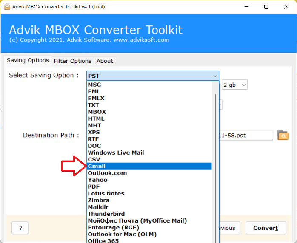The height and width of the screenshot is (243, 297).
Task: Click the Convert button
Action: 266,228
